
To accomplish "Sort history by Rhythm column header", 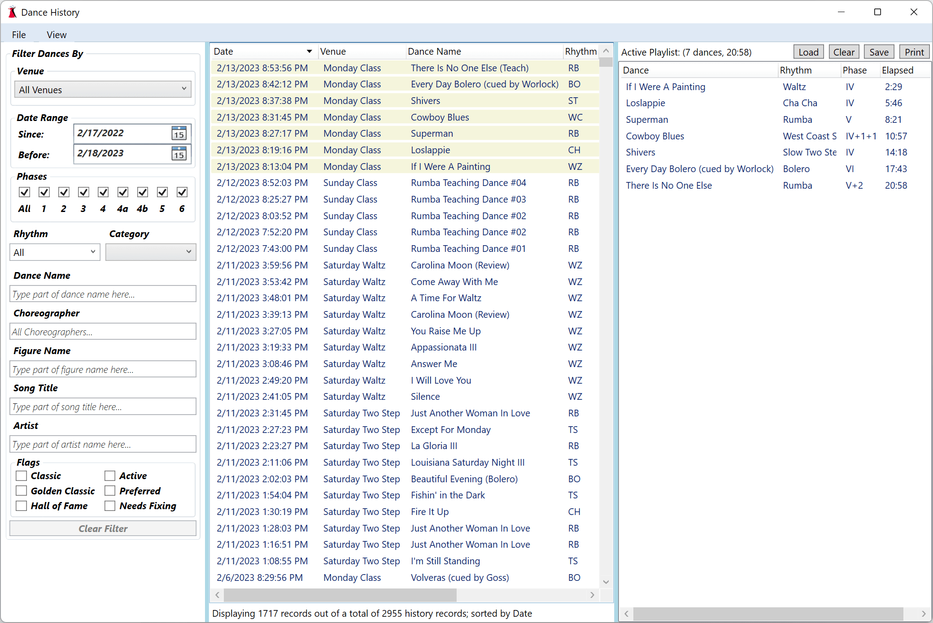I will [x=581, y=52].
